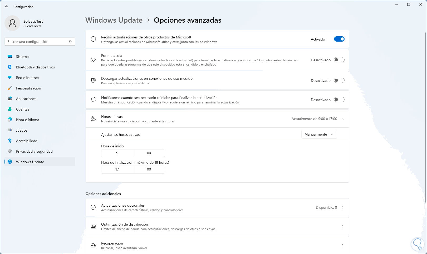Click the Juegos controller icon
Image resolution: width=427 pixels, height=254 pixels.
(10, 130)
